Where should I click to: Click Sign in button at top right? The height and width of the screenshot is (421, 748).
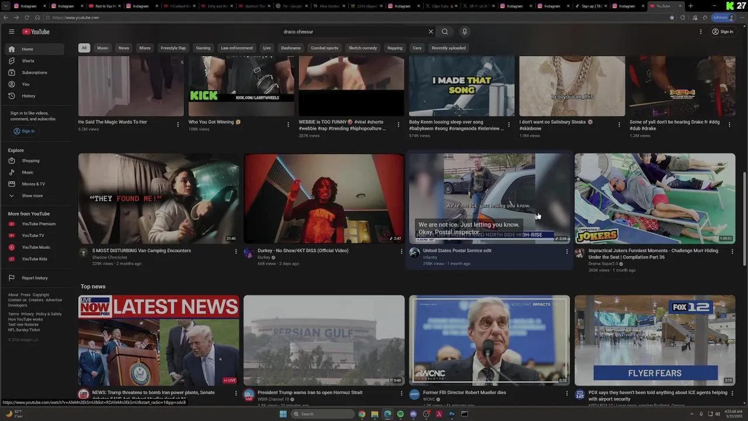click(x=722, y=32)
